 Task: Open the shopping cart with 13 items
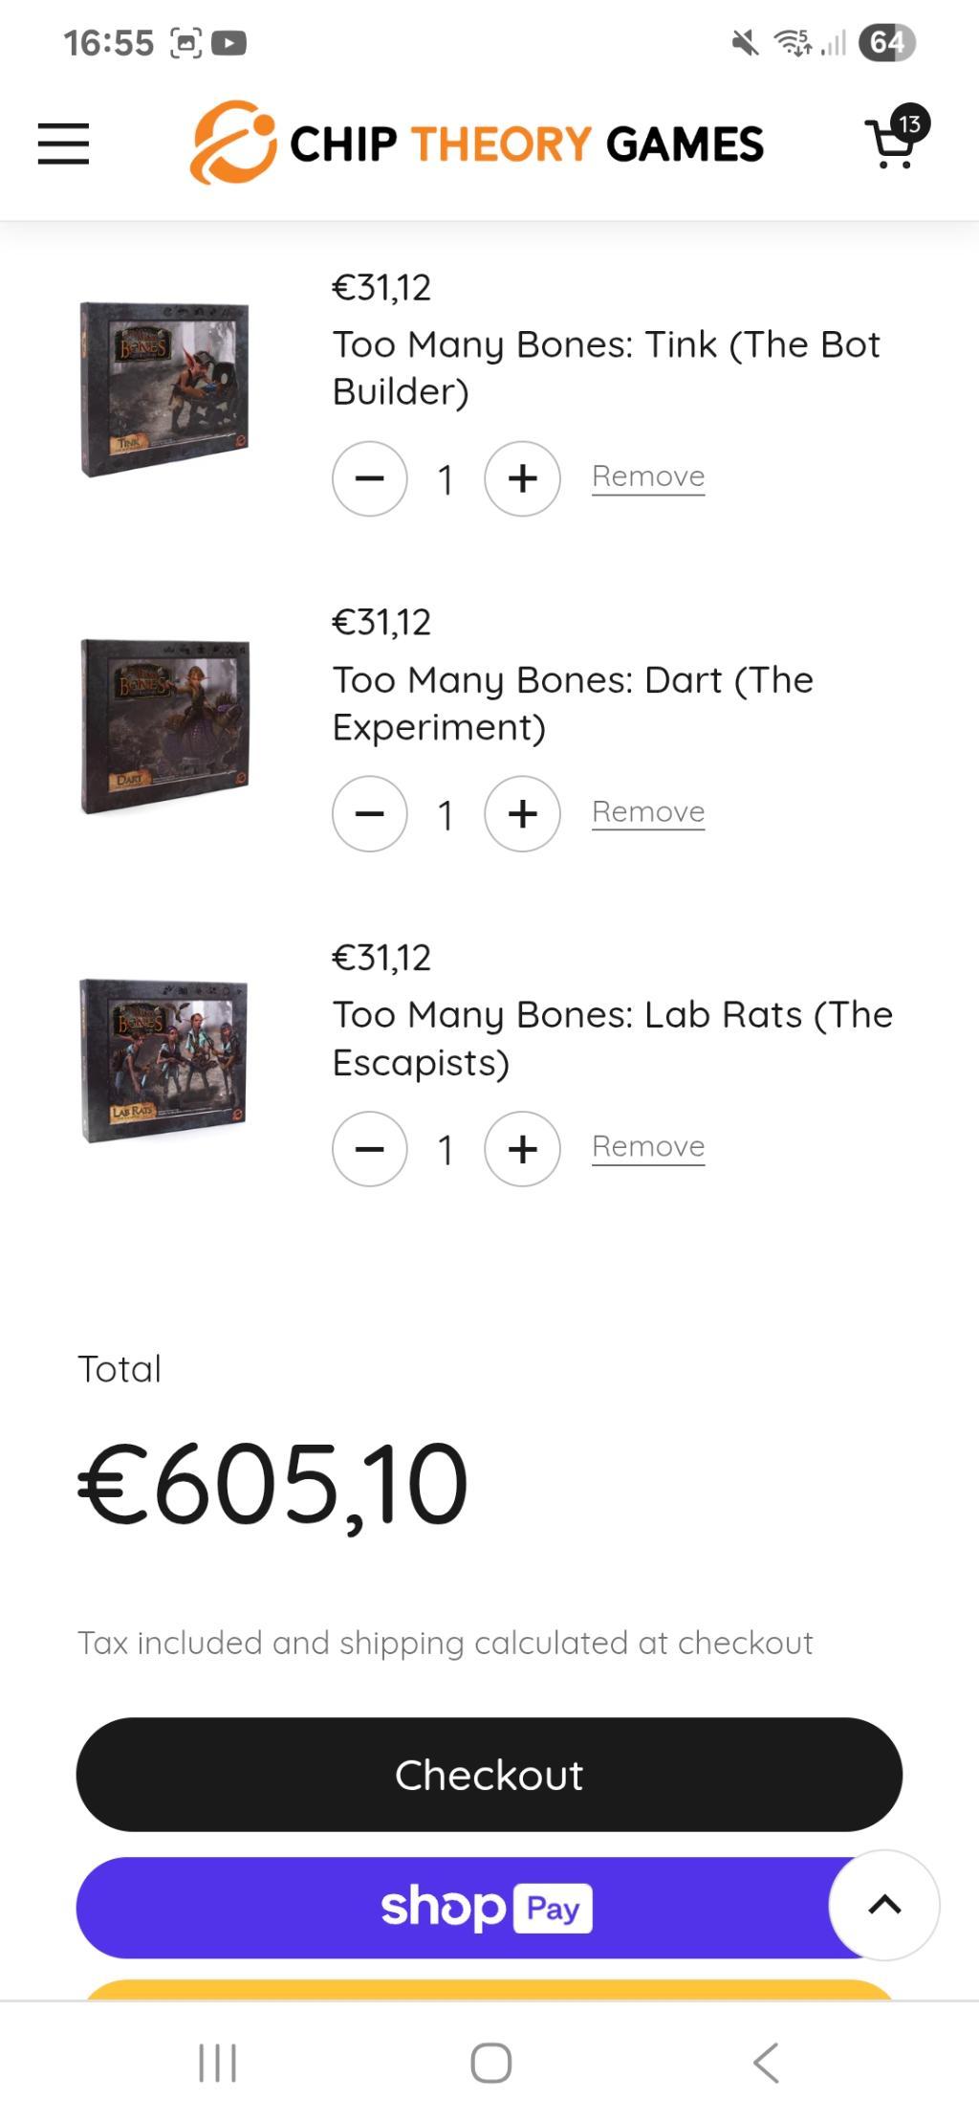click(x=896, y=138)
